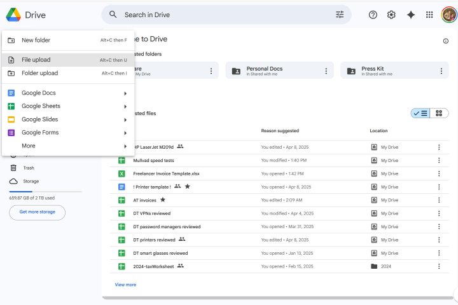Choose Google Docs in the menu

pos(68,93)
